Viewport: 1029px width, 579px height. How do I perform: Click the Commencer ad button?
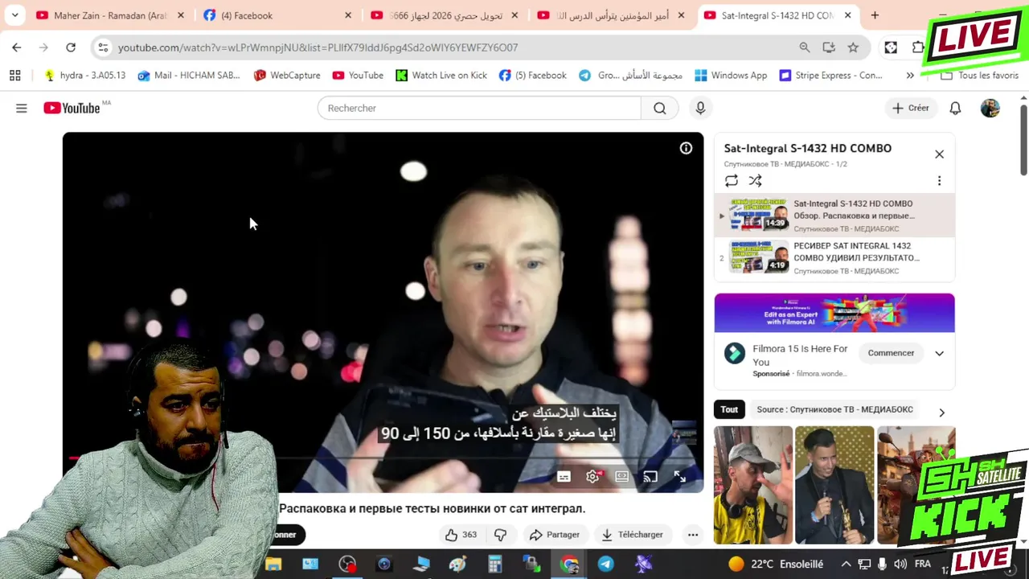click(x=891, y=353)
